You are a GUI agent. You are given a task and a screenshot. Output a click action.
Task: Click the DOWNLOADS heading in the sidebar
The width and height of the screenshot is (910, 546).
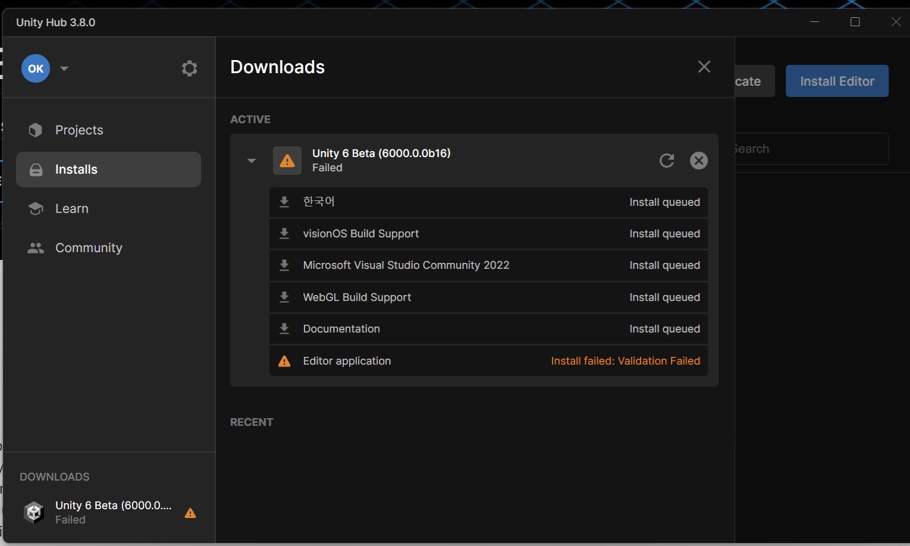[55, 477]
